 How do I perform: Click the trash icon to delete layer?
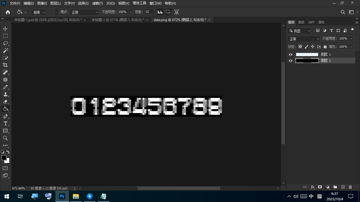[350, 187]
